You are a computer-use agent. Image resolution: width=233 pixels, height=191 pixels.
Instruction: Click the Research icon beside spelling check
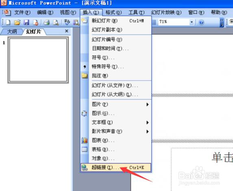pos(76,22)
